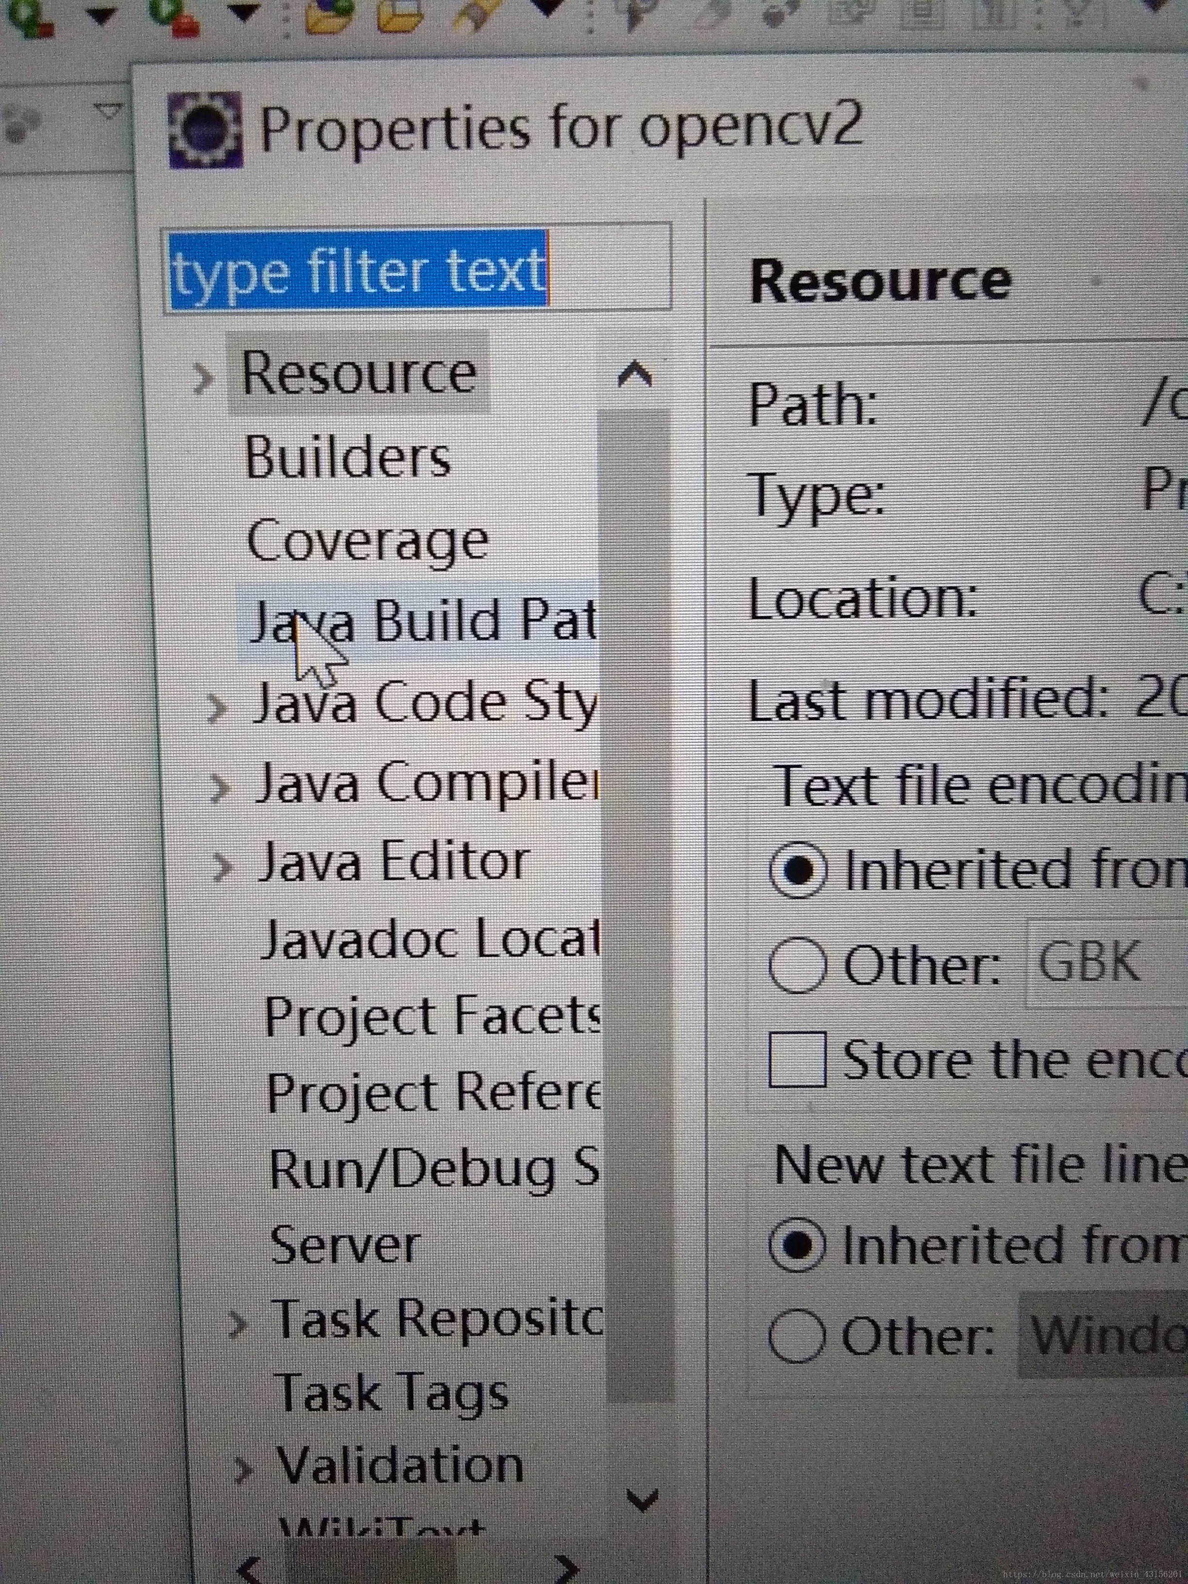Click the New text file line delimiter label
Viewport: 1188px width, 1584px height.
(x=981, y=1164)
